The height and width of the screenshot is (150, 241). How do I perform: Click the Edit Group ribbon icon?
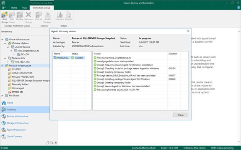point(12,18)
